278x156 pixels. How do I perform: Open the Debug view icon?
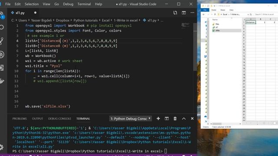(x=2, y=54)
